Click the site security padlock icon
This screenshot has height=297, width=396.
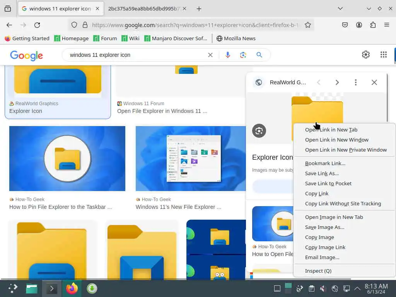(x=85, y=25)
